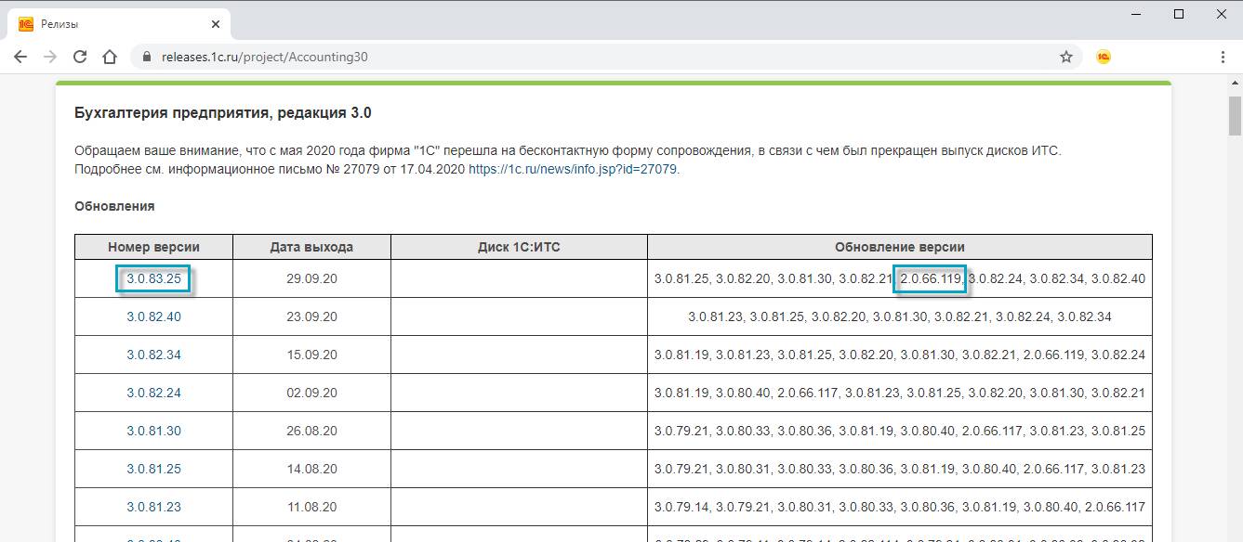Select the release date 29.09.20

tap(311, 278)
